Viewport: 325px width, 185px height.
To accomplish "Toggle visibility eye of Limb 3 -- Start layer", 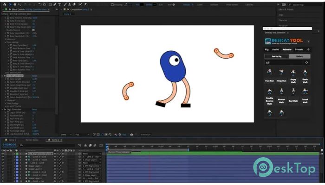I will click(x=3, y=160).
